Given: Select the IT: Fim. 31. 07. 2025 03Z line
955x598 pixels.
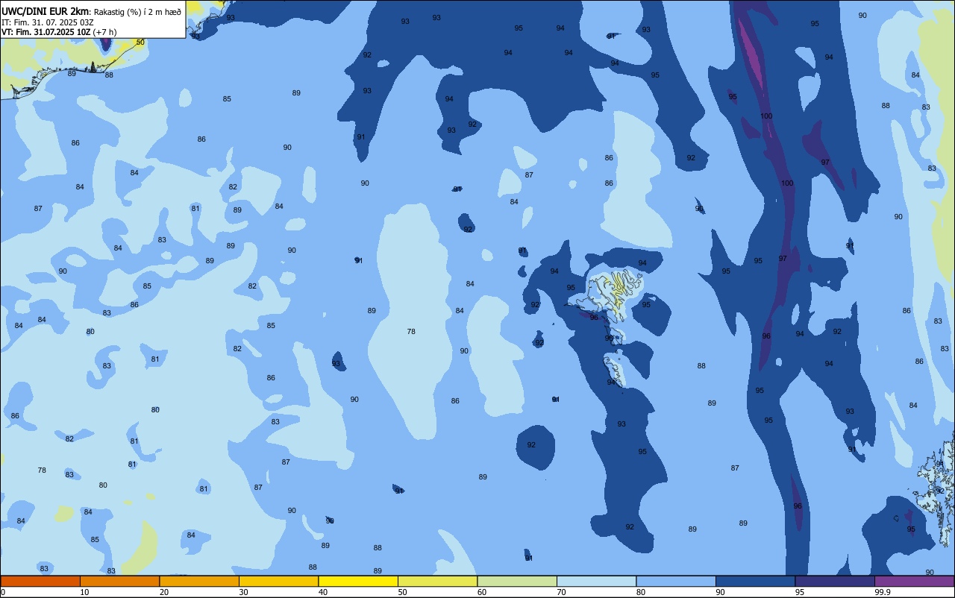Looking at the screenshot, I should point(47,22).
